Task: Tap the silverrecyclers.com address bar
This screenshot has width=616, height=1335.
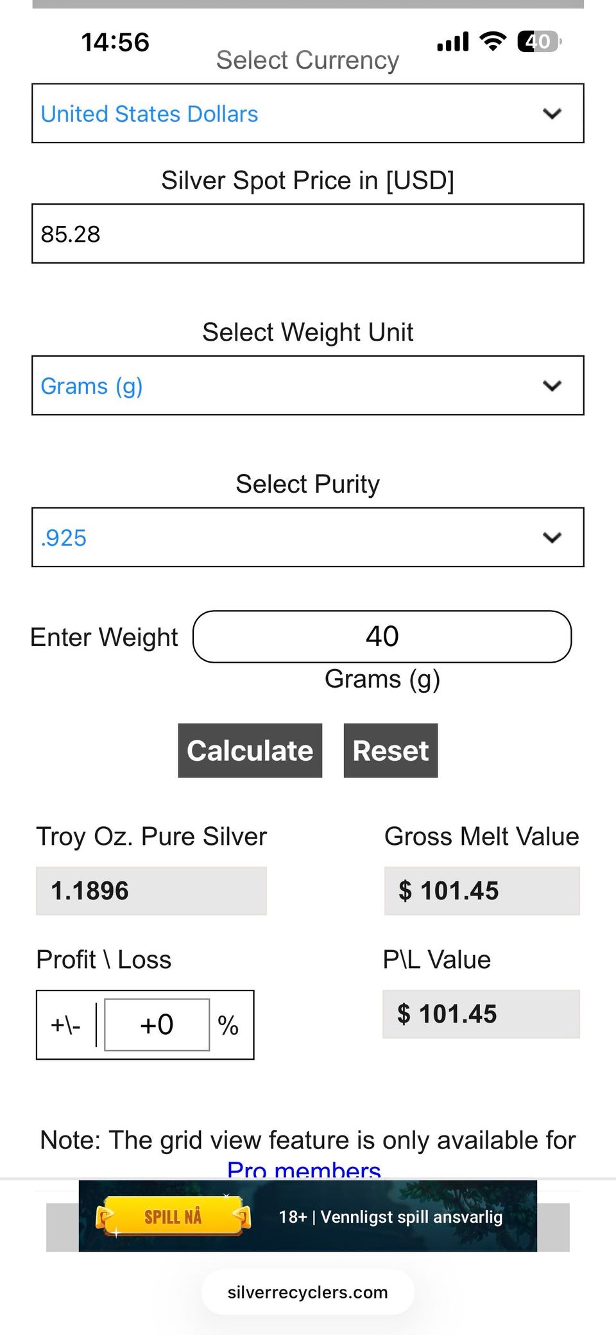Action: point(307,1292)
